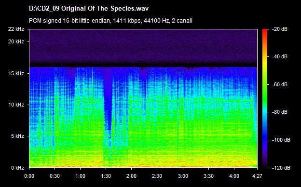Click the 1:30 time axis marker
The image size is (301, 187).
point(106,176)
